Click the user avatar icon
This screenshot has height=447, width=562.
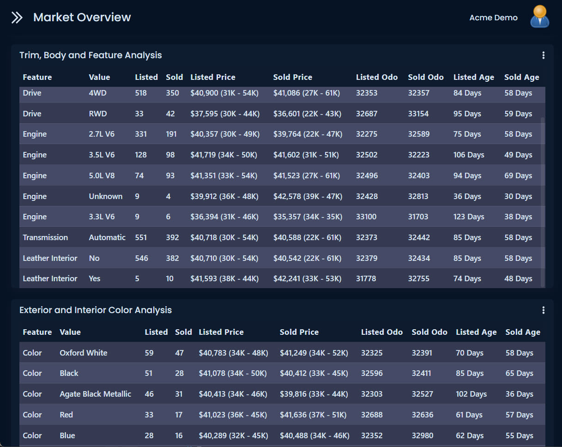(539, 17)
